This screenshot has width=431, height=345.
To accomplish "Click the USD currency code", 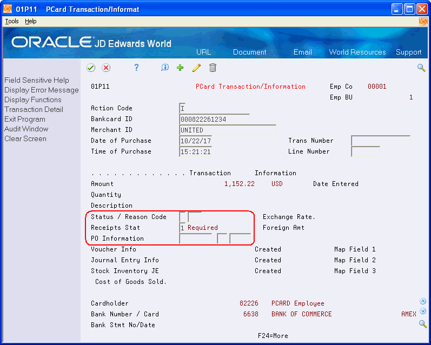I will click(277, 184).
